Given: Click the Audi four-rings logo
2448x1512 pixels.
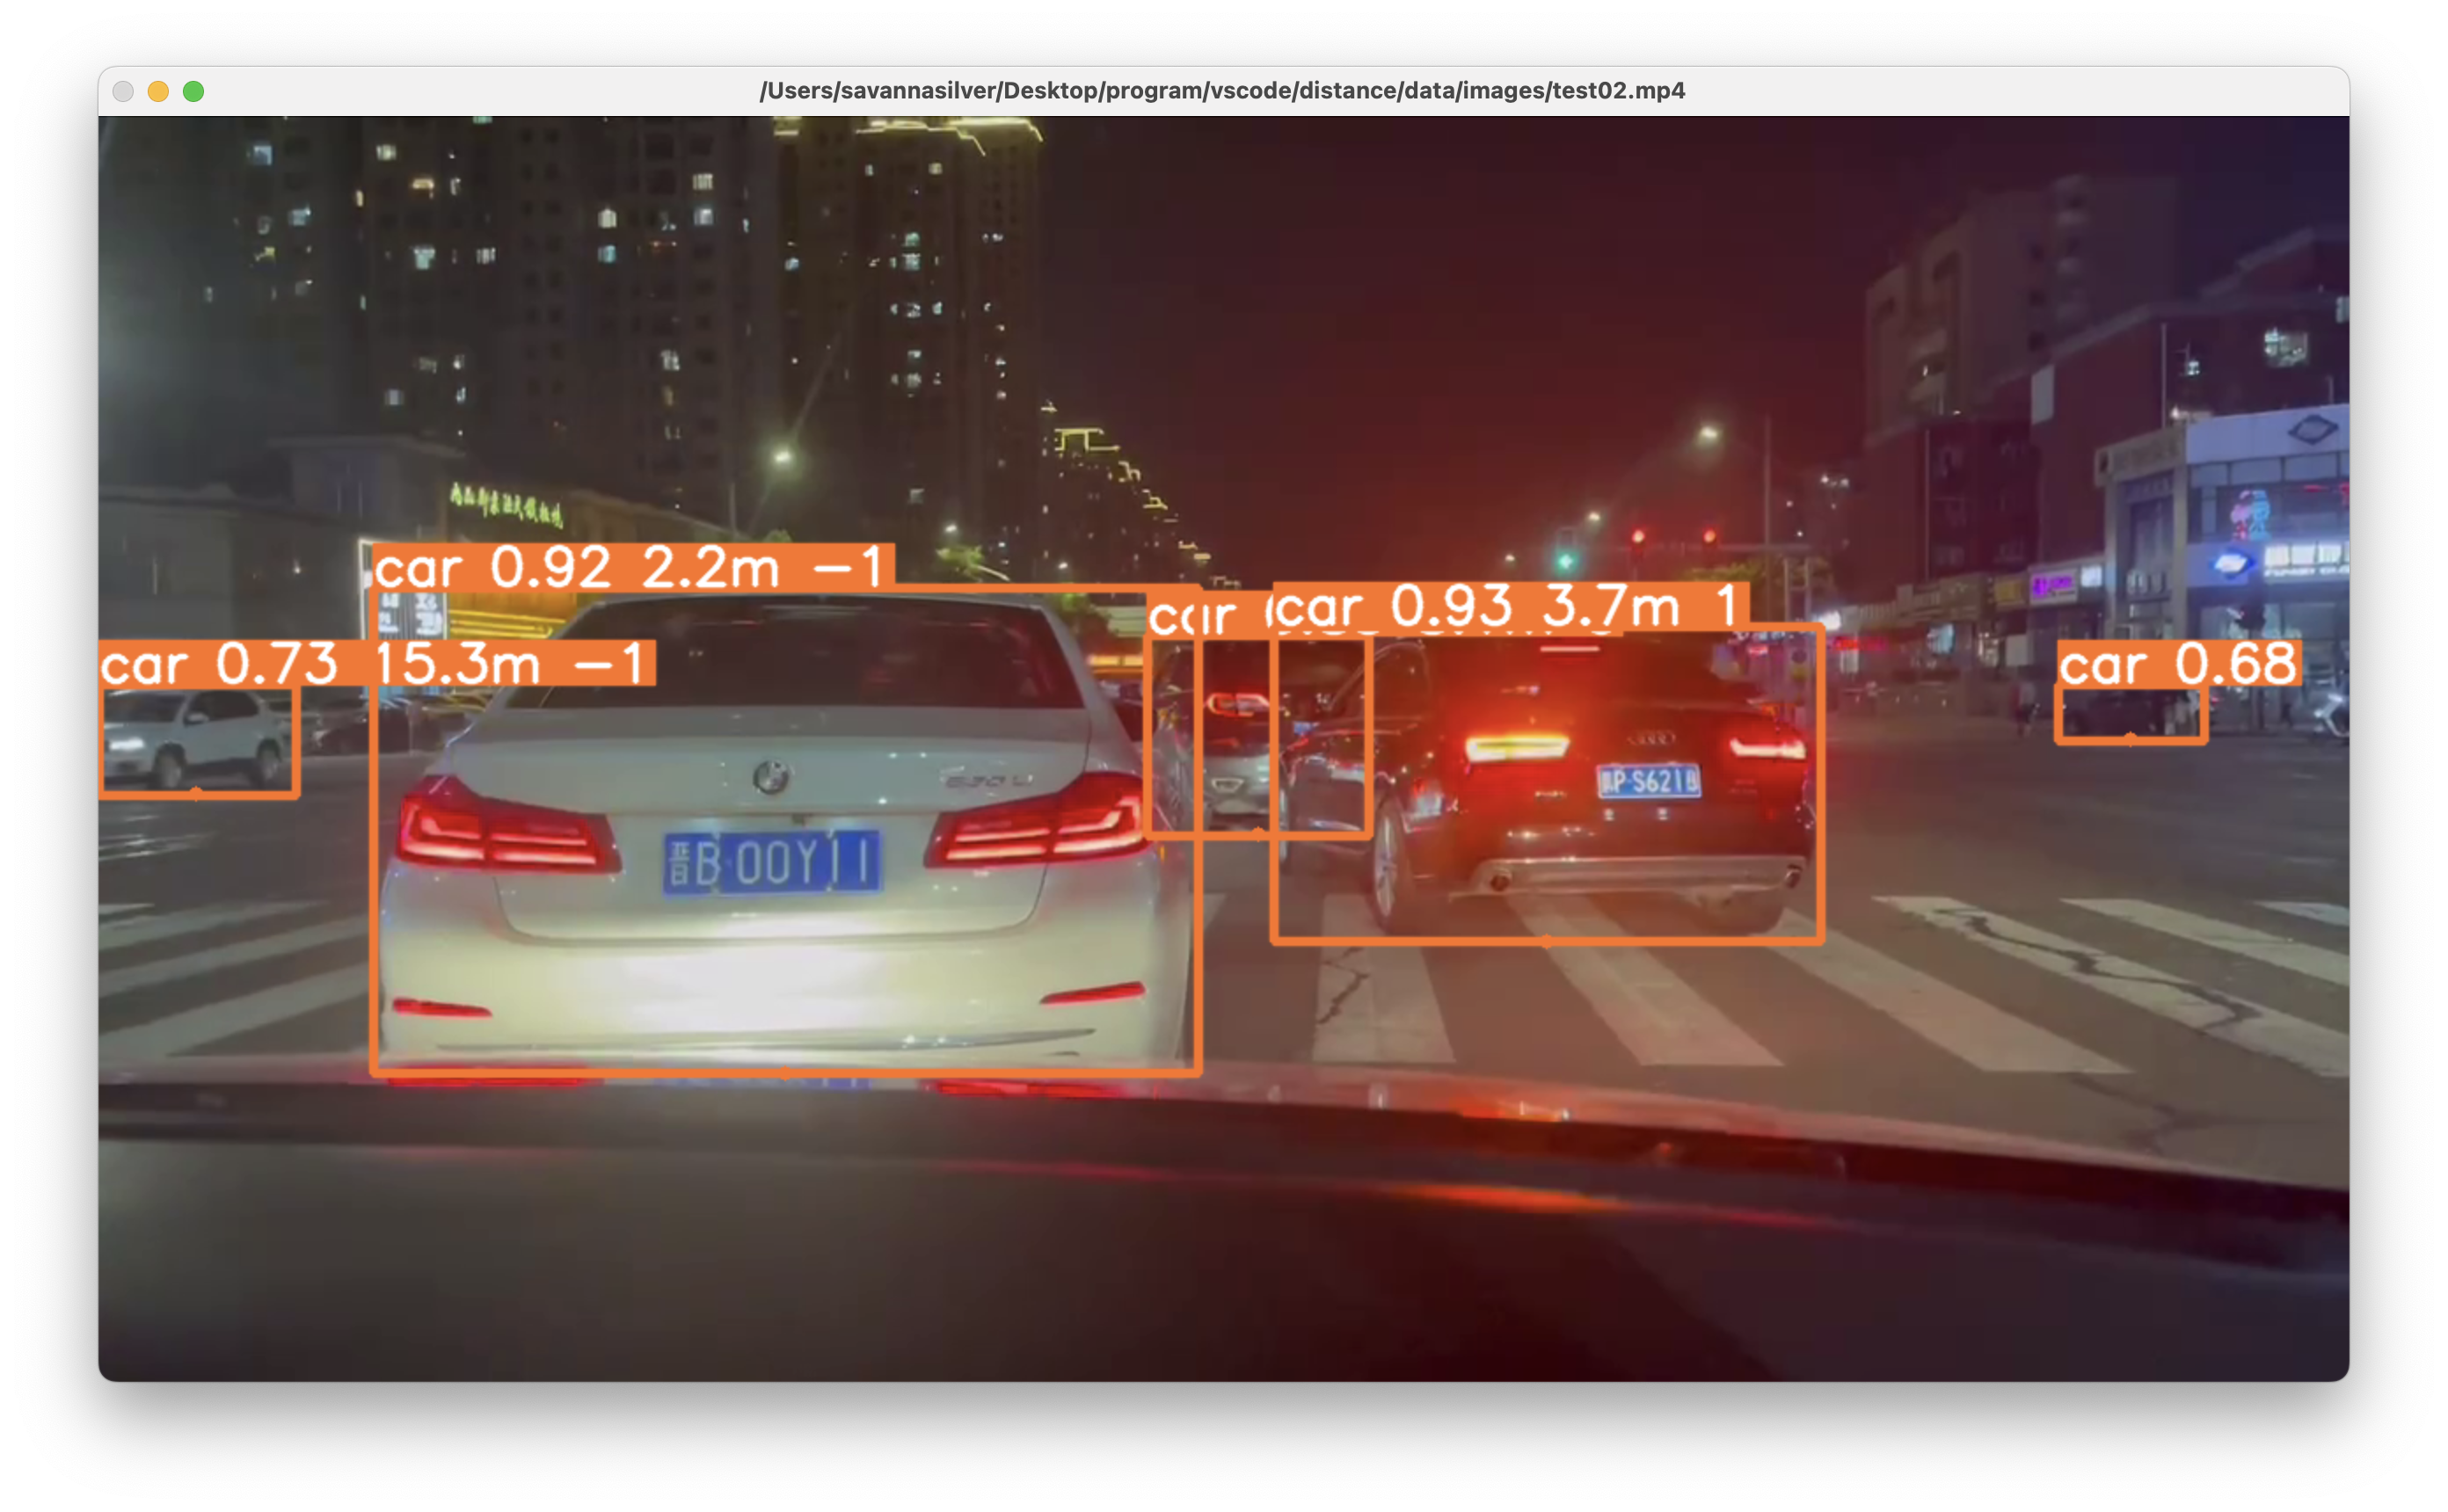Looking at the screenshot, I should click(x=1650, y=739).
